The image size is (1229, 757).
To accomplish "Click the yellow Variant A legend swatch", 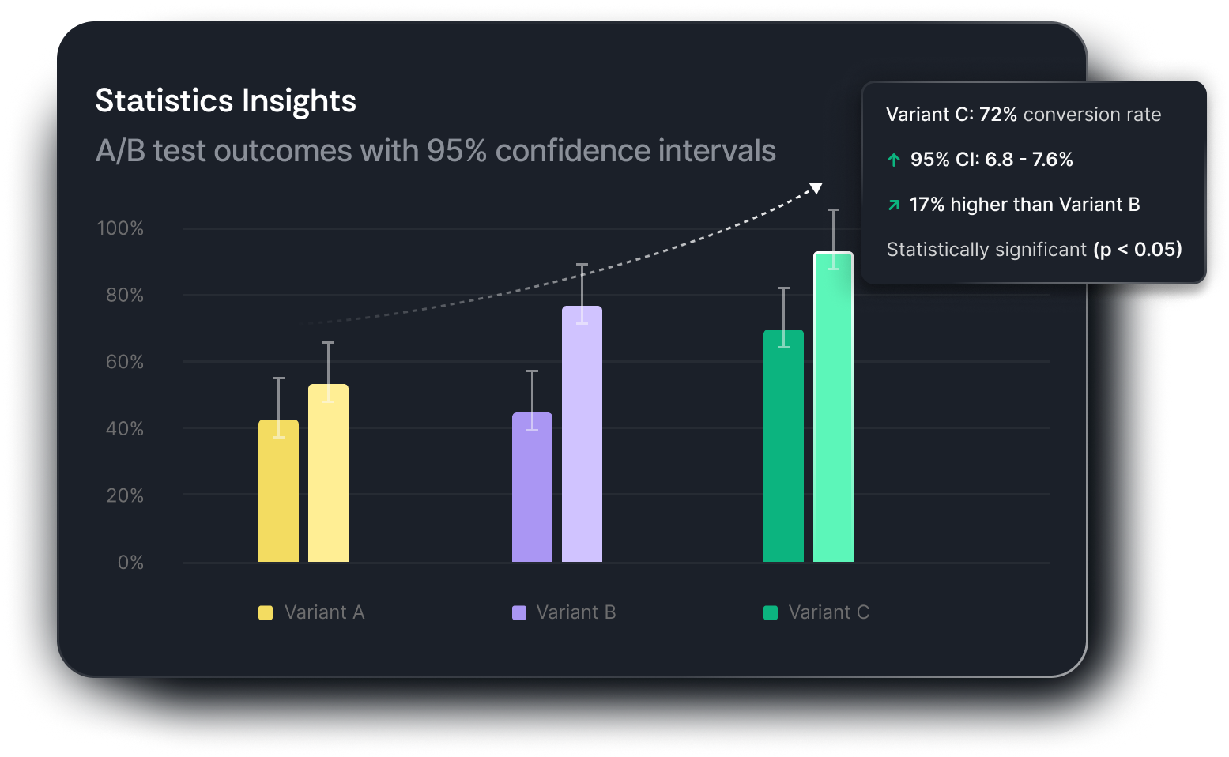I will pyautogui.click(x=266, y=612).
